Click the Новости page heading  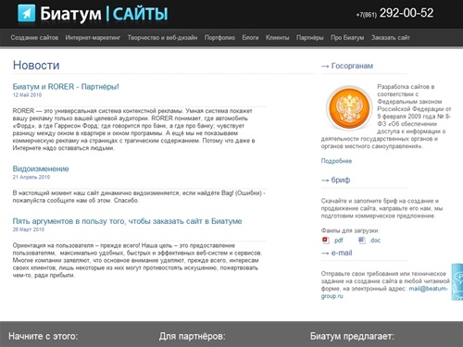(x=36, y=65)
